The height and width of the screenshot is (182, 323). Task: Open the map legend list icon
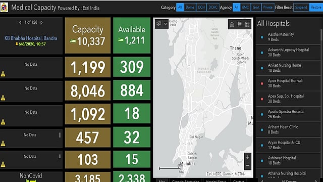(x=240, y=24)
